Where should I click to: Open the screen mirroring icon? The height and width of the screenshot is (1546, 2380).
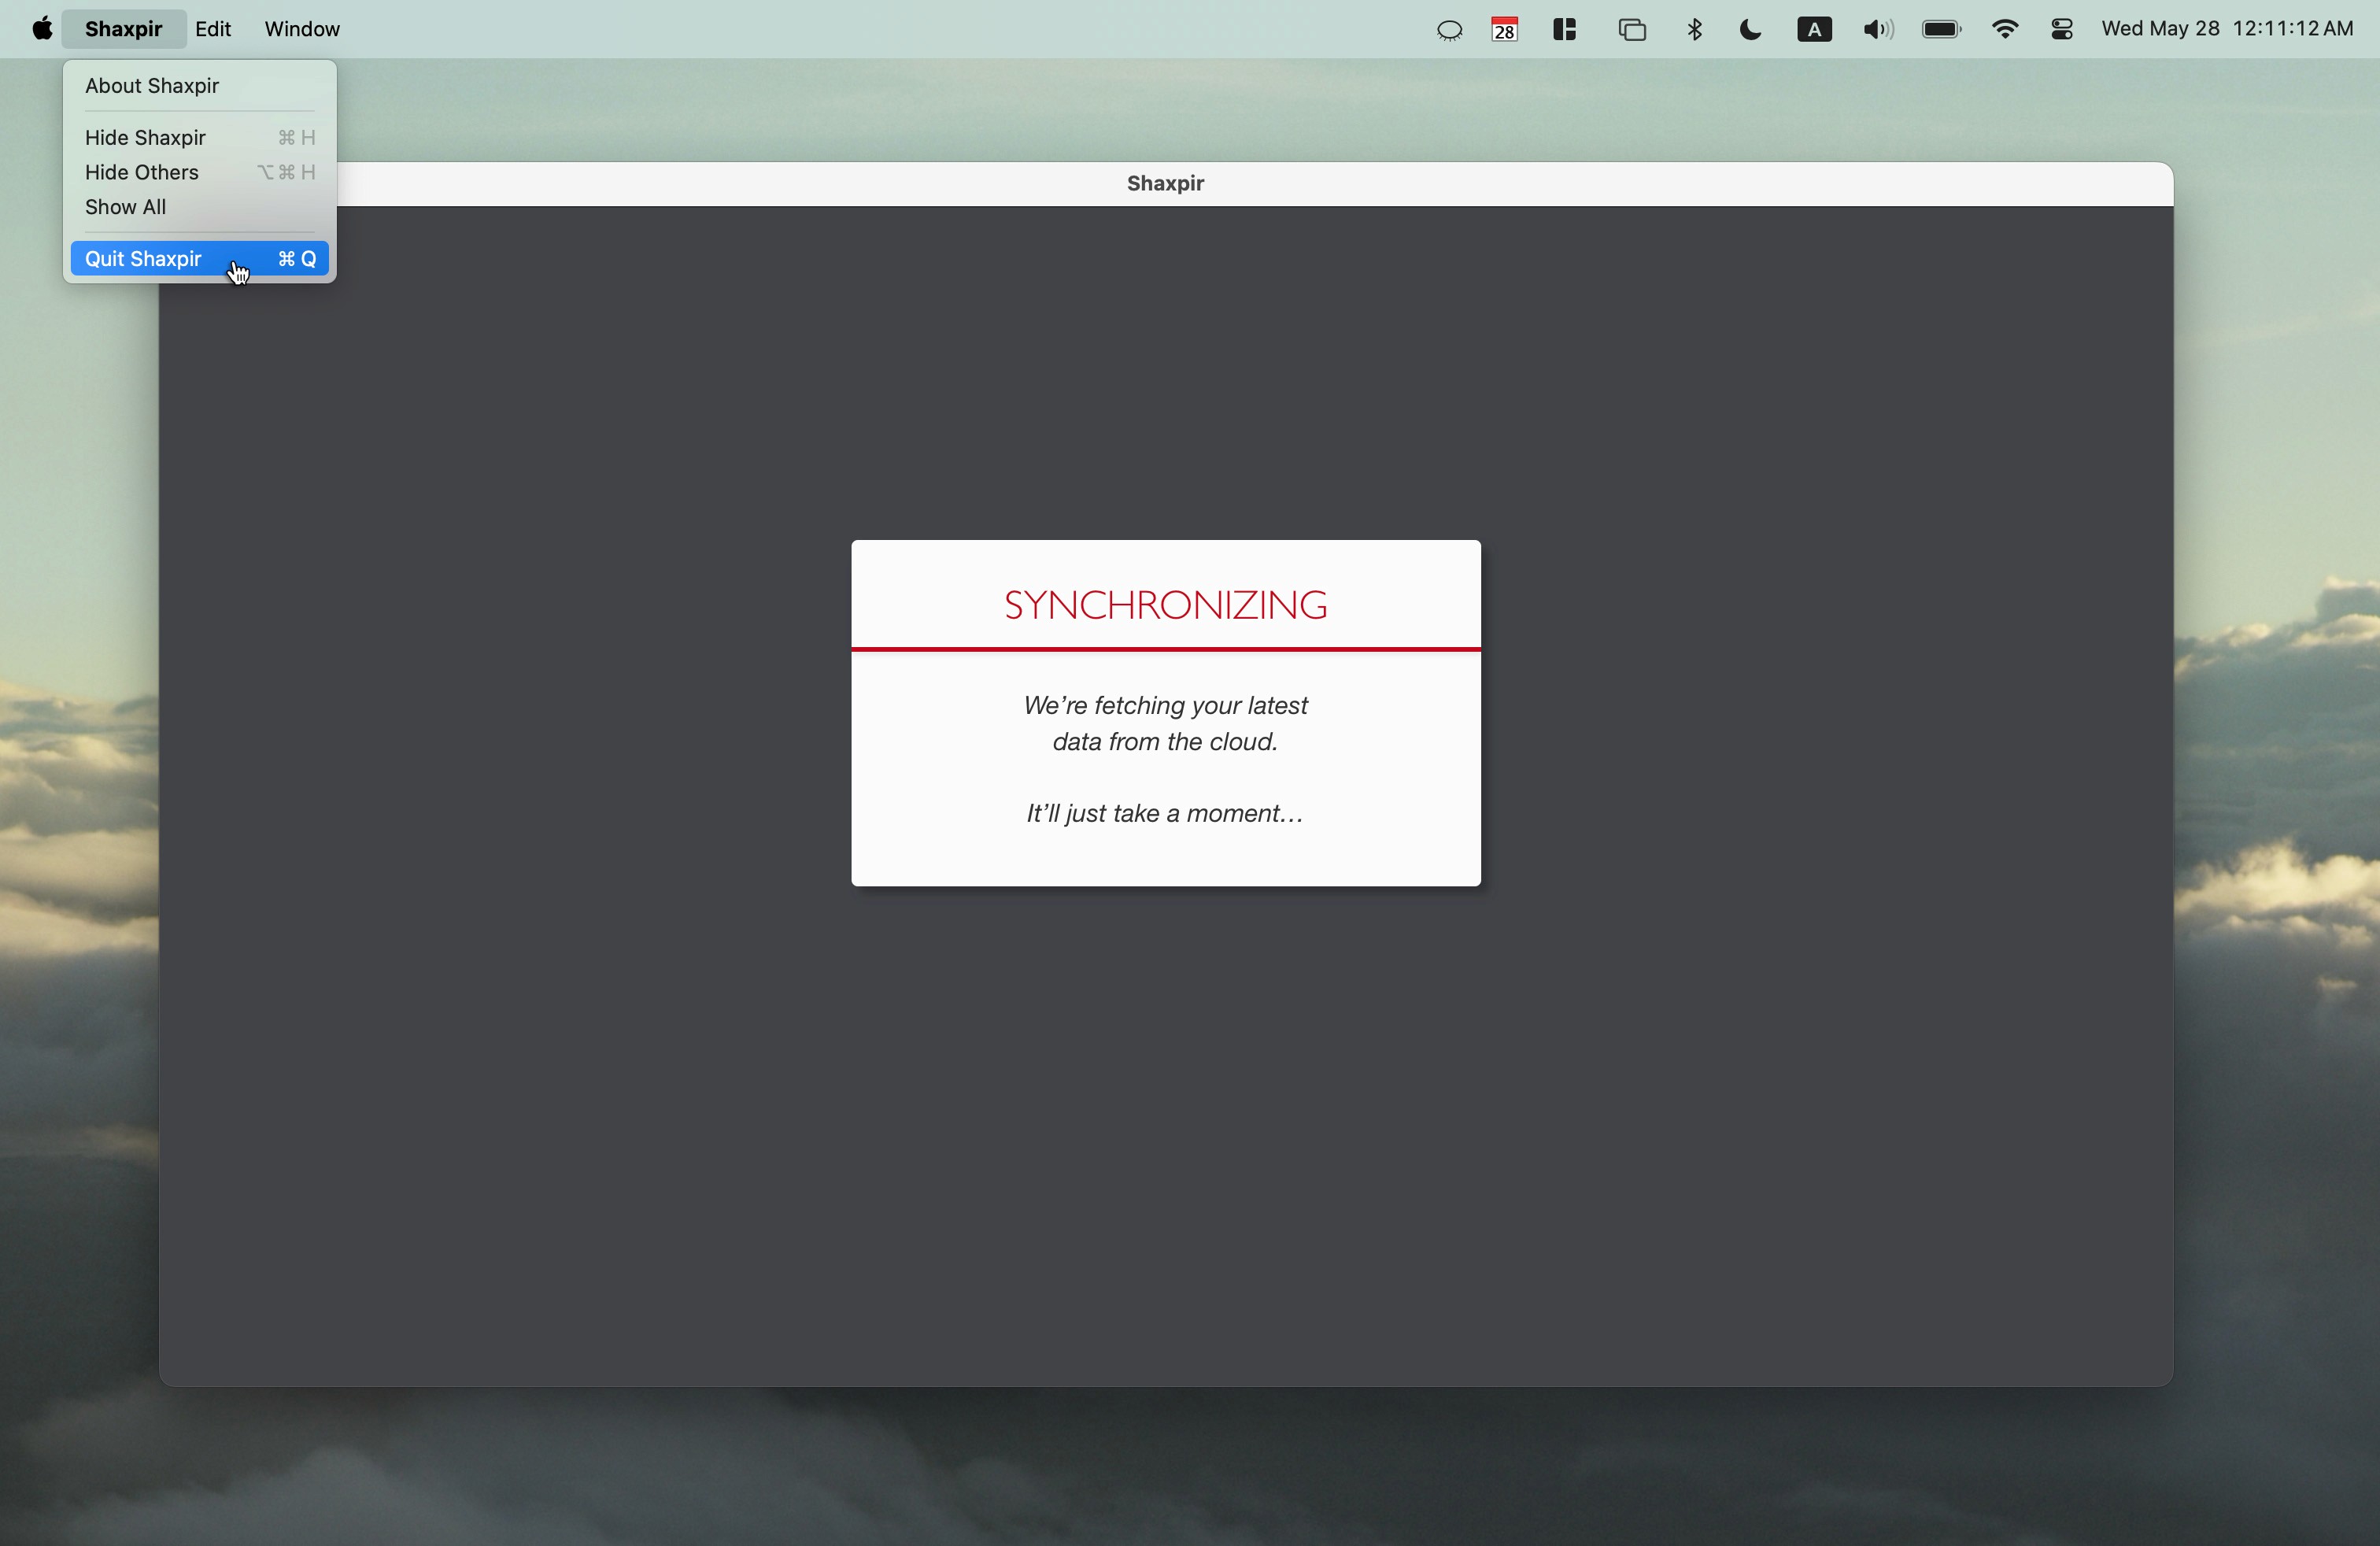tap(1632, 29)
